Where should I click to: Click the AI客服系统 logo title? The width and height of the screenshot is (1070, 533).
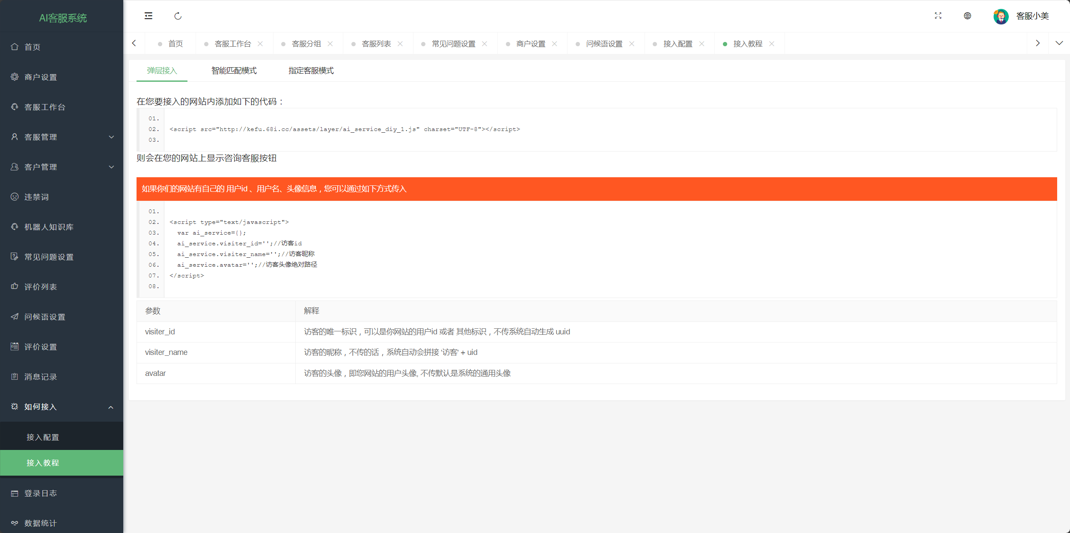pos(63,18)
